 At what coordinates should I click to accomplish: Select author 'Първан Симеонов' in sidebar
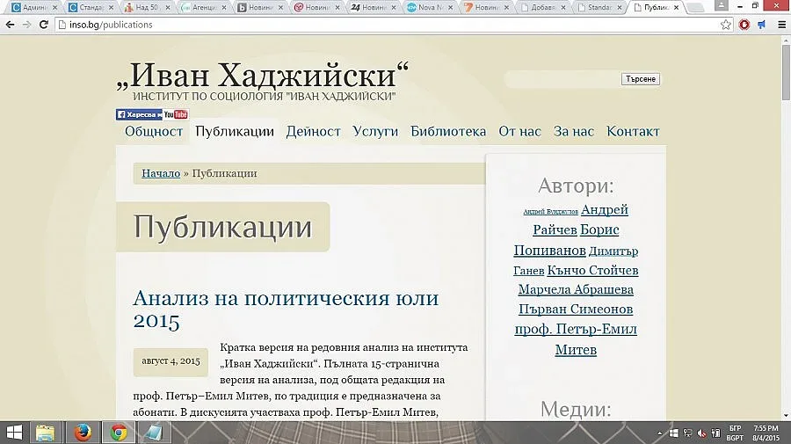pyautogui.click(x=576, y=309)
